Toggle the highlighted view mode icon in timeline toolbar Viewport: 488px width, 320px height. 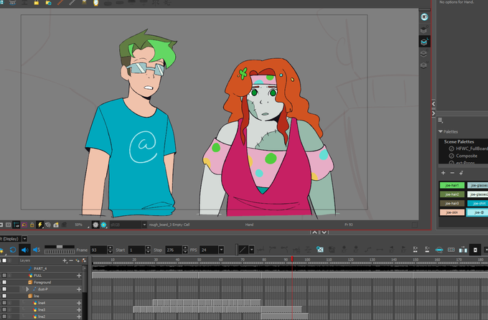[x=475, y=250]
